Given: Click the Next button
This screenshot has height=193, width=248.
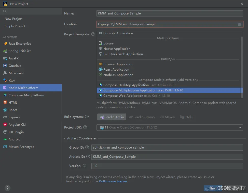Looking at the screenshot, I should point(213,188).
